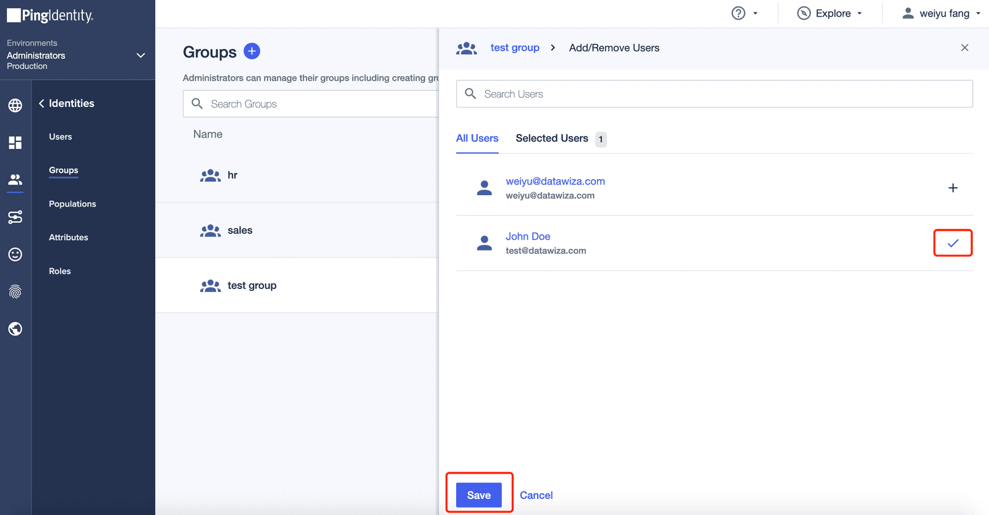Open the smiley face Experiences icon

coord(15,254)
